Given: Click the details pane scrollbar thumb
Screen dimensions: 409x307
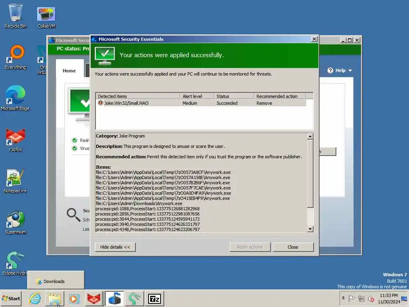Looking at the screenshot, I should 310,173.
